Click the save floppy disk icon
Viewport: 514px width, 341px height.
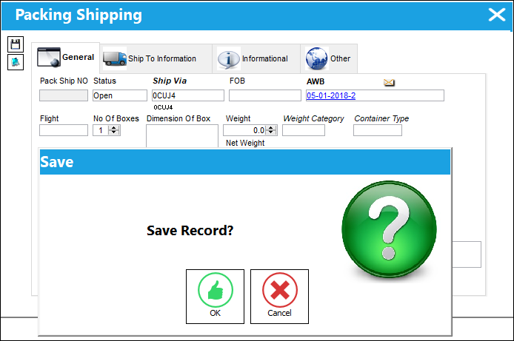16,44
